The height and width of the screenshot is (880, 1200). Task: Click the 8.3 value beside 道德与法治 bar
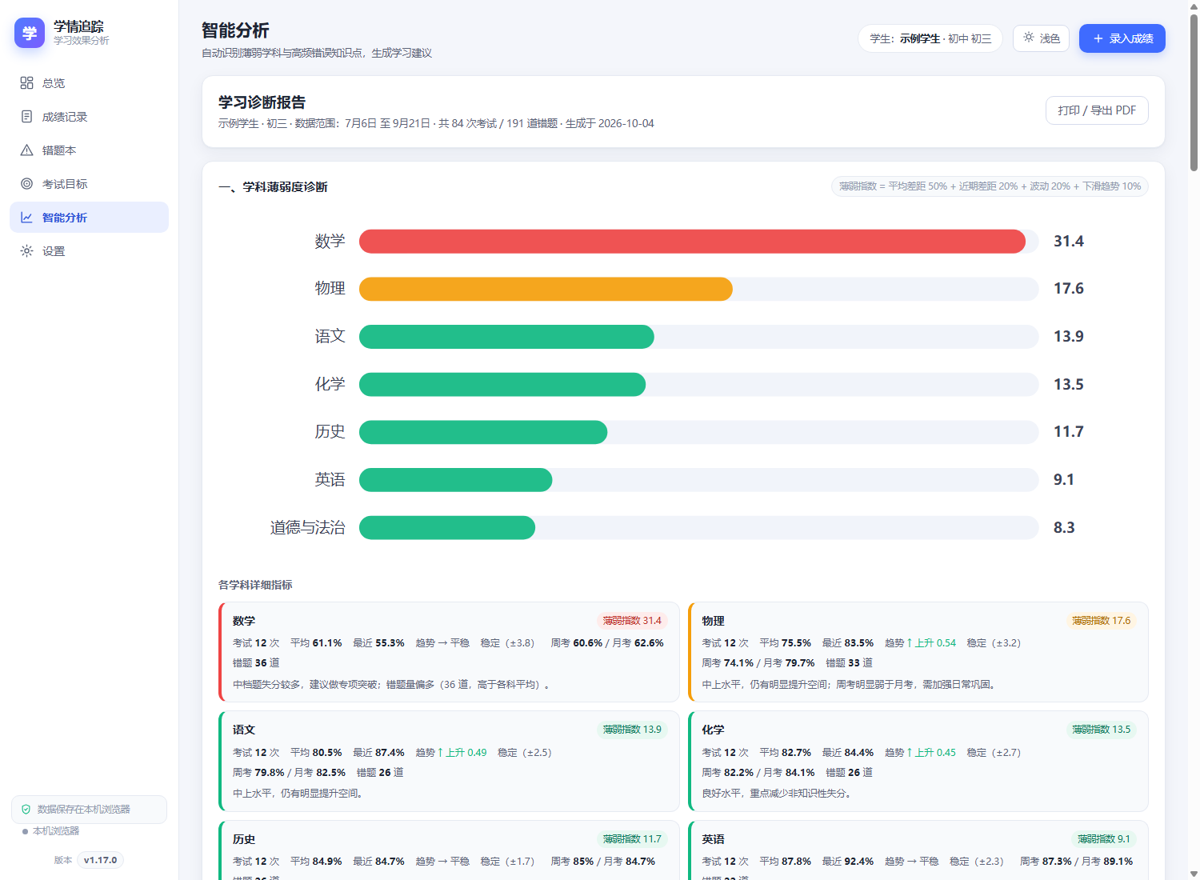pyautogui.click(x=1064, y=528)
